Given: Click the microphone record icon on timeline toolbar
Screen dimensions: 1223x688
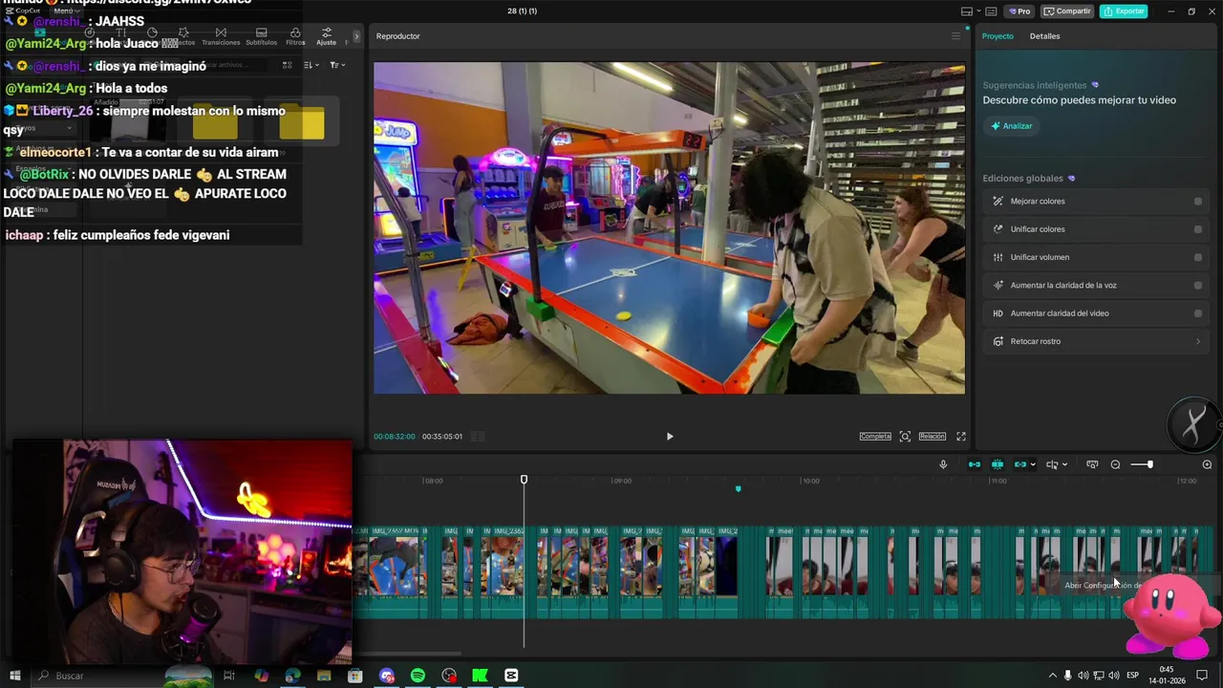Looking at the screenshot, I should 943,464.
